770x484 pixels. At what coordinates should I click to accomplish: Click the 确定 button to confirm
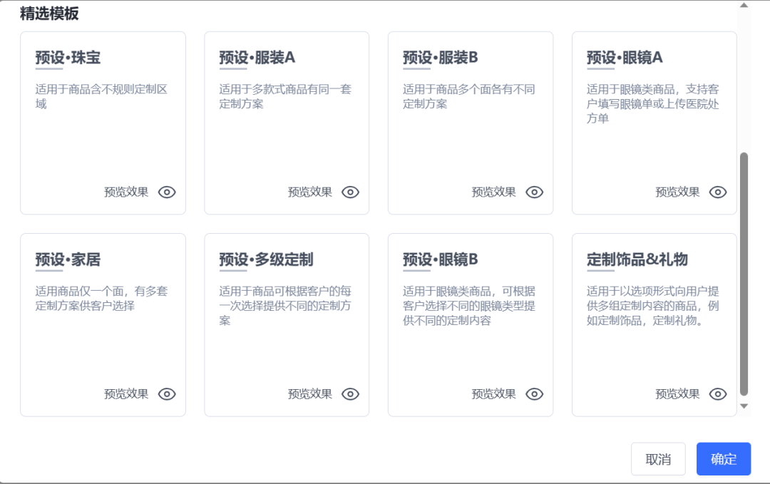[x=723, y=459]
